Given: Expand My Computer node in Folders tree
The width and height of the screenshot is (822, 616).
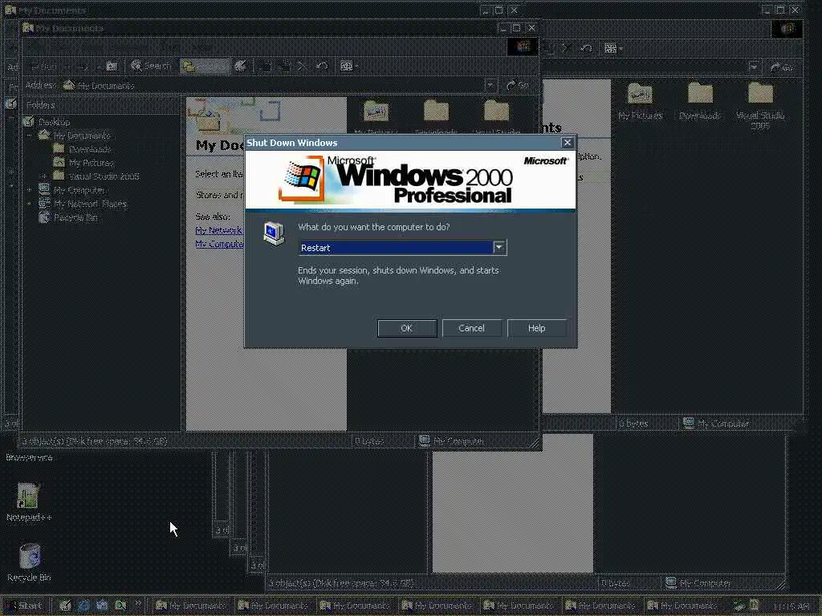Looking at the screenshot, I should point(30,190).
